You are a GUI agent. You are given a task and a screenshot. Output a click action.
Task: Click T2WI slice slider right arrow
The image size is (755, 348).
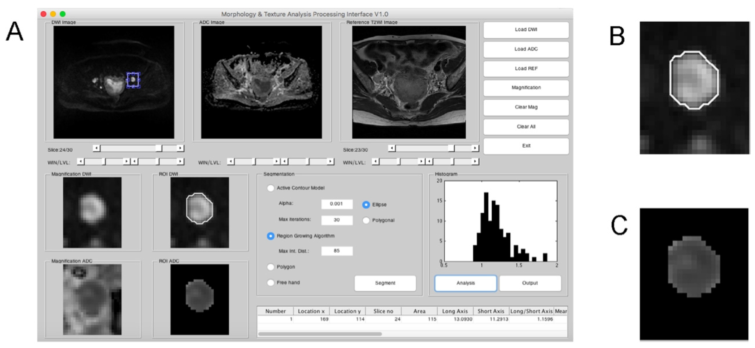click(x=475, y=148)
